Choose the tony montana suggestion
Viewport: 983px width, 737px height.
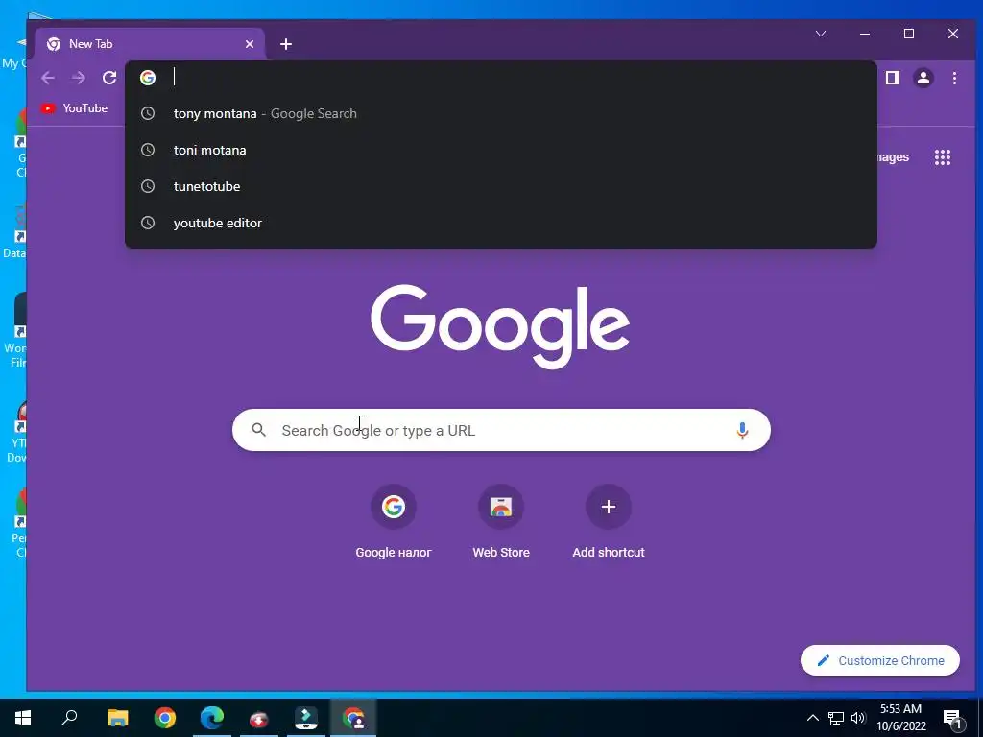click(500, 113)
